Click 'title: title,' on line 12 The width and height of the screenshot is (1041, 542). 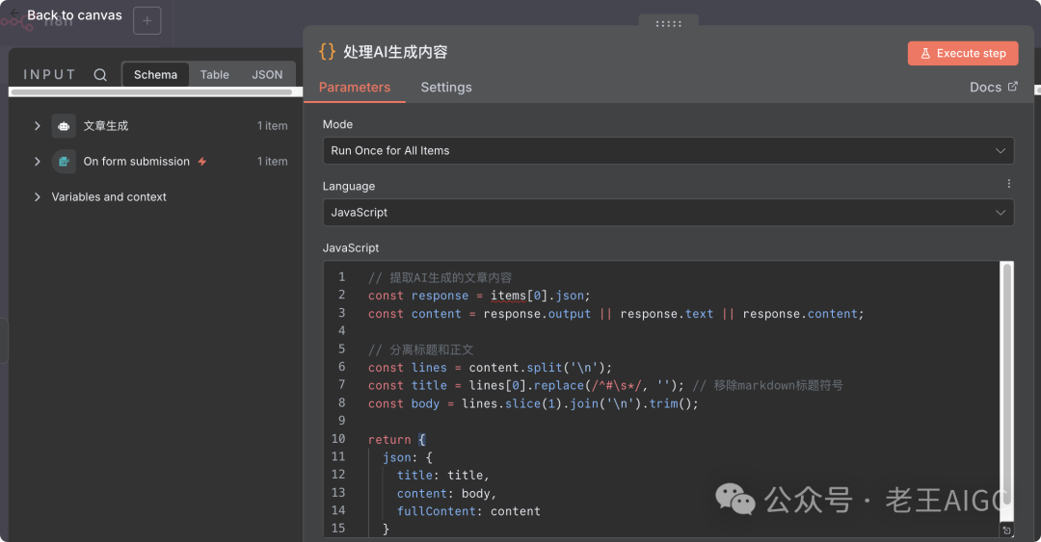click(x=442, y=475)
